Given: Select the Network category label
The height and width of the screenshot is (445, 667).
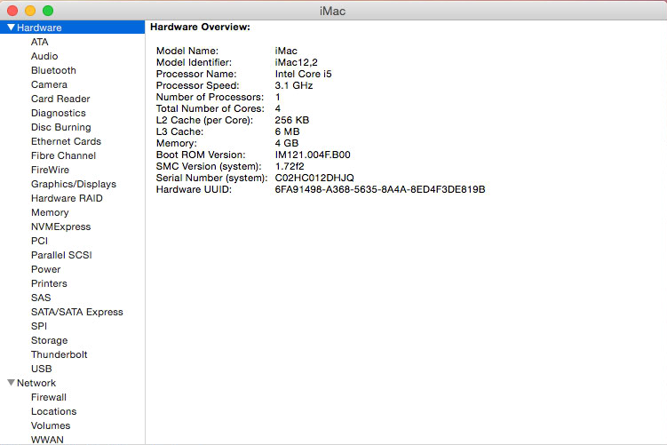Looking at the screenshot, I should coord(36,383).
